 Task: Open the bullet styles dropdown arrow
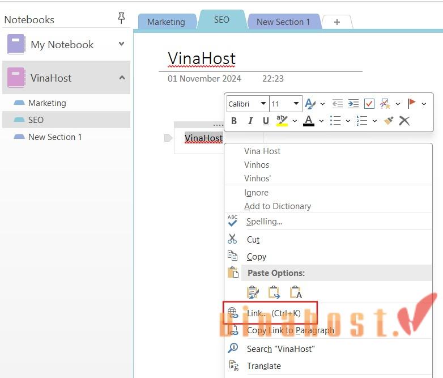[348, 121]
